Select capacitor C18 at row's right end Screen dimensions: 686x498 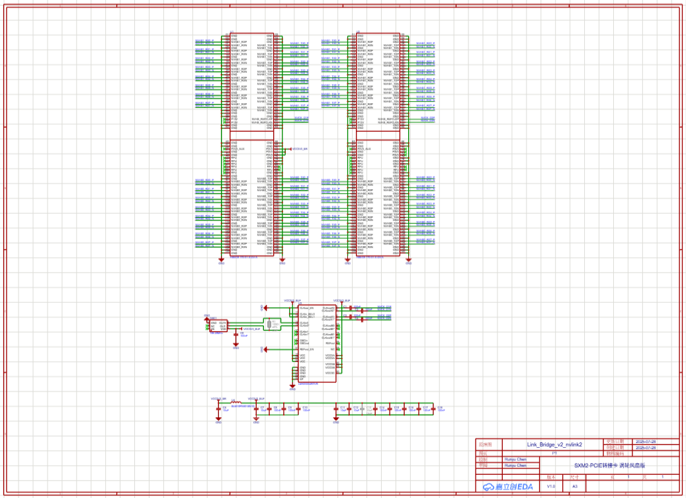click(435, 409)
